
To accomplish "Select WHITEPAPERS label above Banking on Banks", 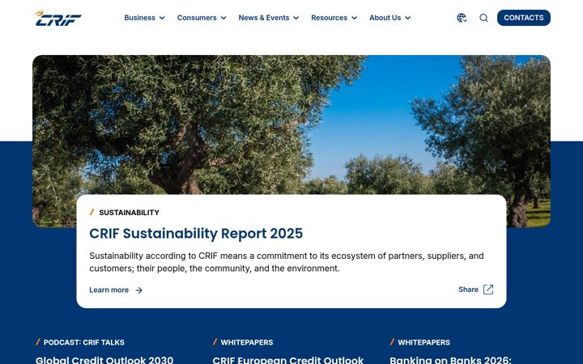I will [423, 342].
